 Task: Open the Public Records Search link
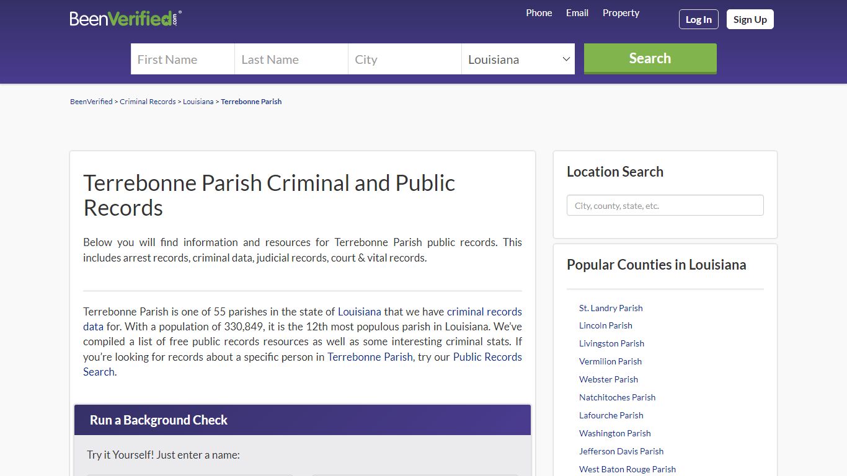303,364
